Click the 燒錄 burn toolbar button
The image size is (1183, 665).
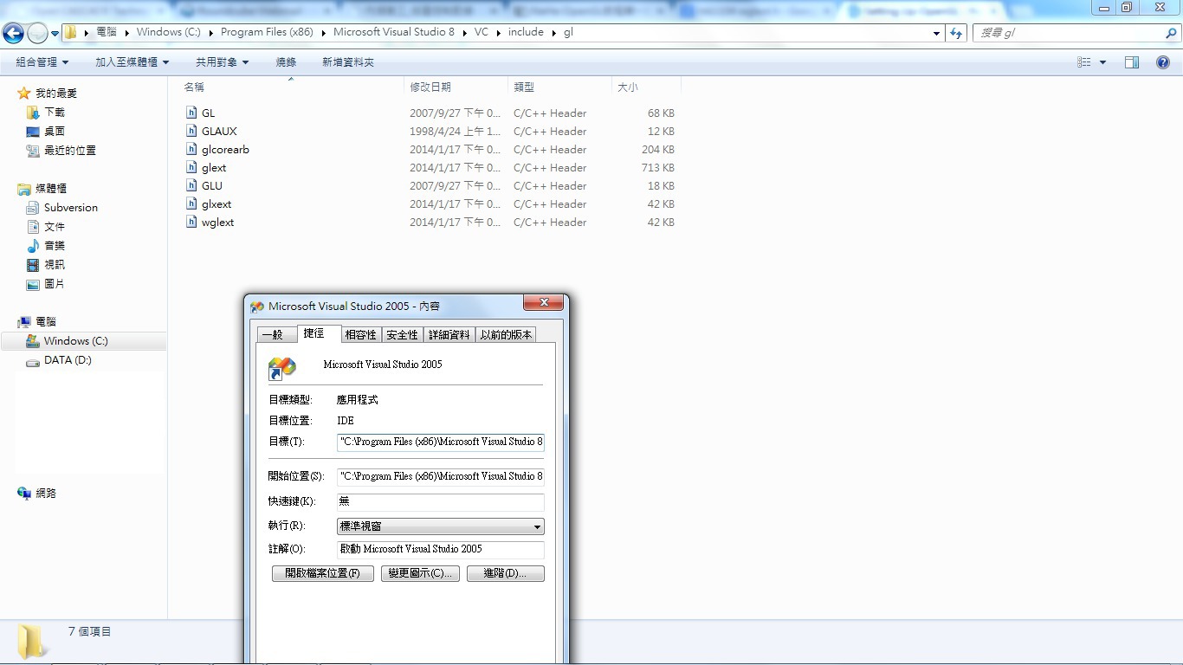pyautogui.click(x=286, y=62)
